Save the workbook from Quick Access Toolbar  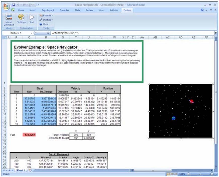tap(14, 5)
